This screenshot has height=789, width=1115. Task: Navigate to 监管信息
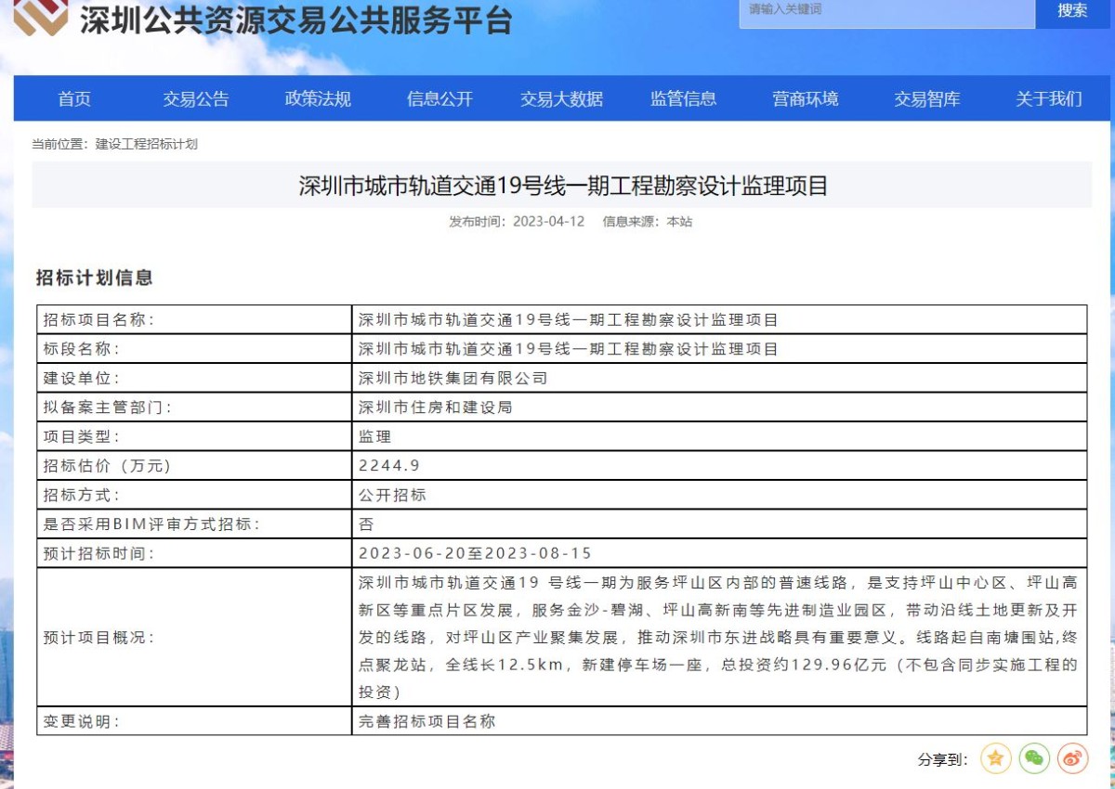[x=683, y=99]
